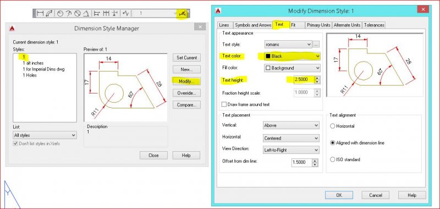Select the Arc Length dimension tool
The width and height of the screenshot is (440, 209).
[49, 13]
